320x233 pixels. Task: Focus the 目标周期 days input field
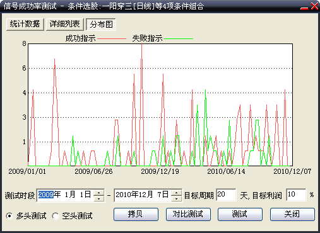point(226,195)
